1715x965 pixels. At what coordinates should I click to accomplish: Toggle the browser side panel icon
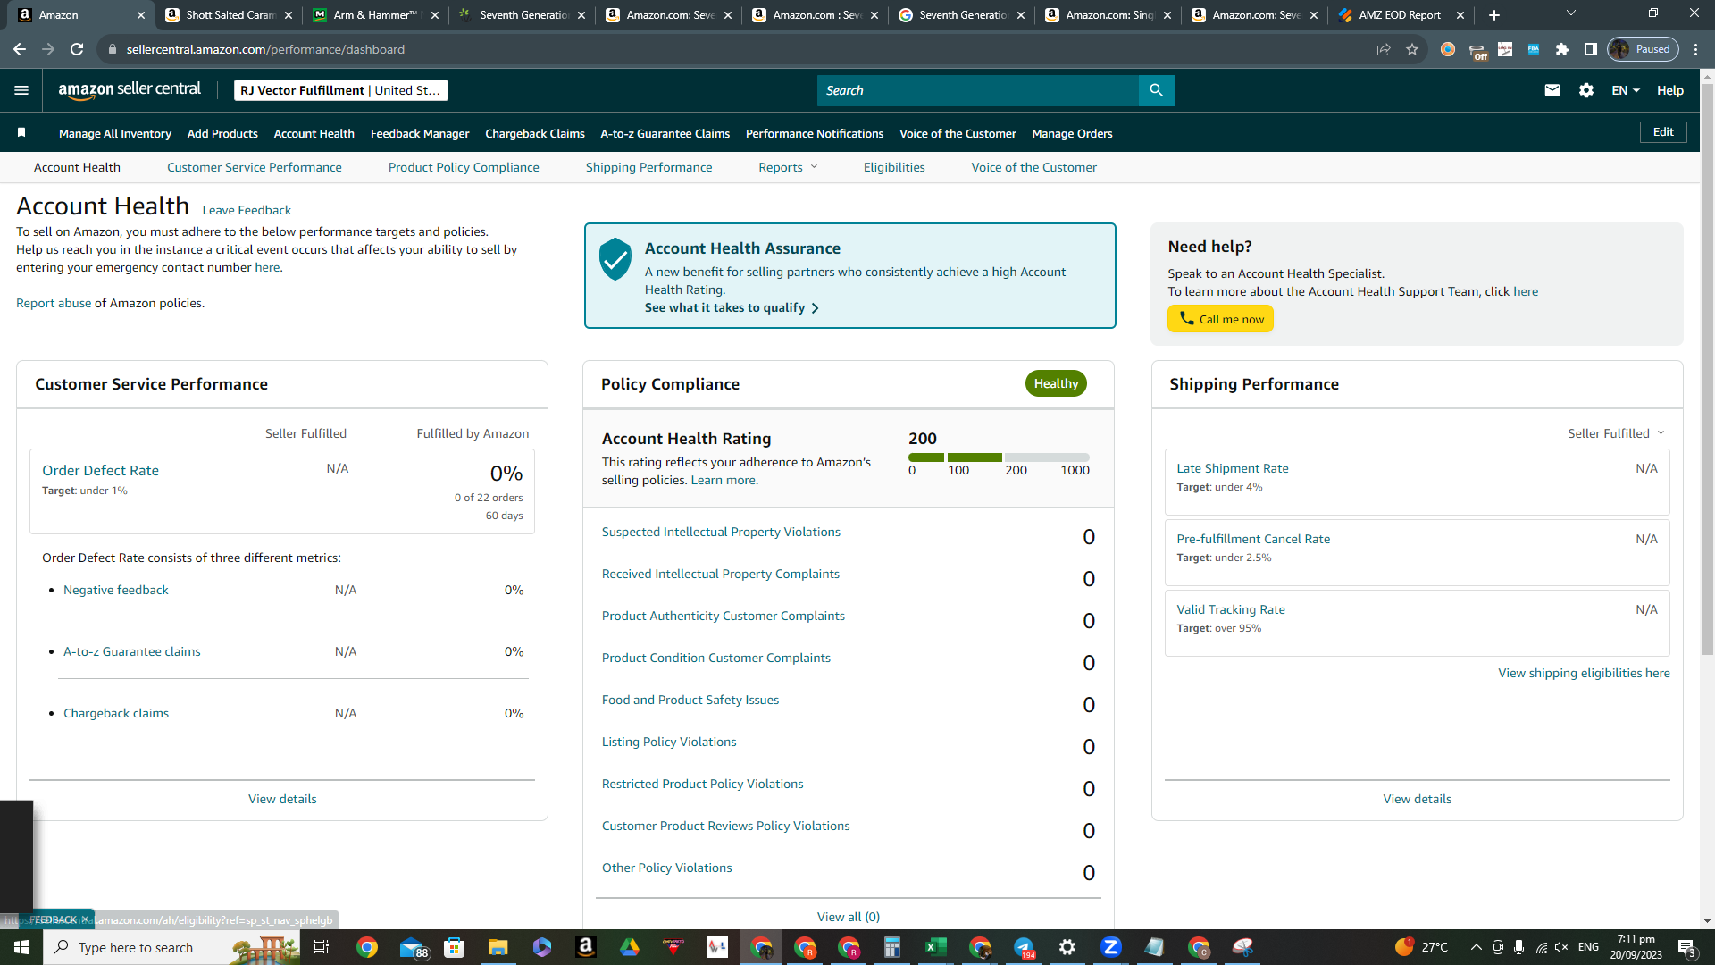(x=1591, y=49)
